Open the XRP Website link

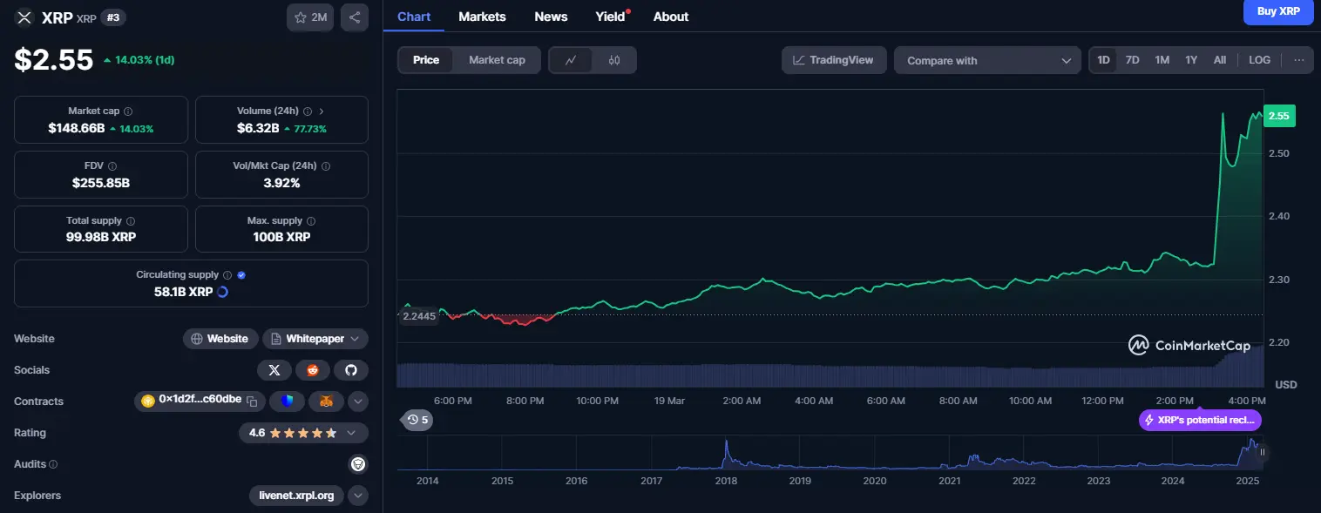pyautogui.click(x=220, y=339)
